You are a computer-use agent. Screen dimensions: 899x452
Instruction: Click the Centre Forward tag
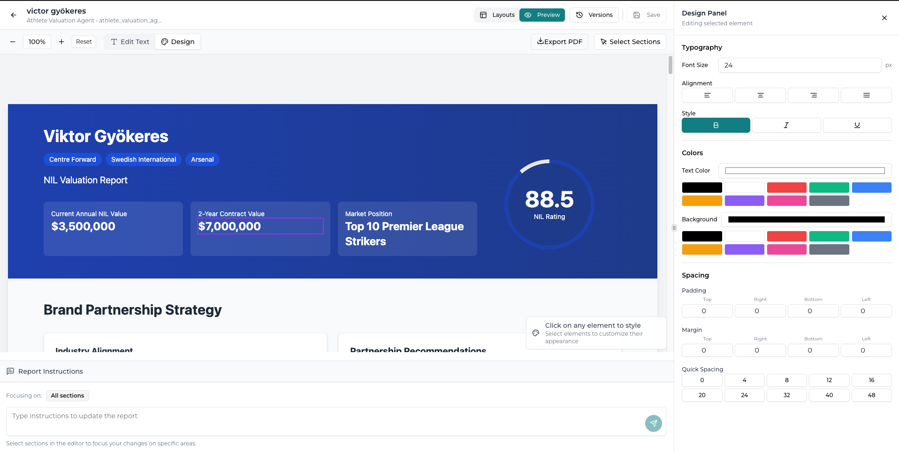73,159
